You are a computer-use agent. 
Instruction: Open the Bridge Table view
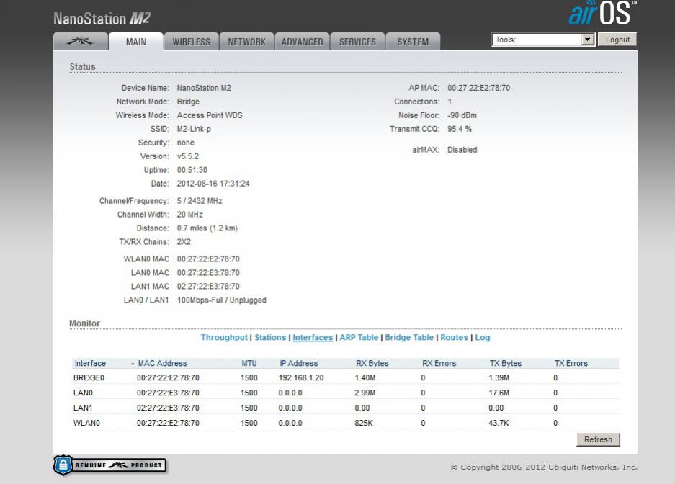click(409, 337)
